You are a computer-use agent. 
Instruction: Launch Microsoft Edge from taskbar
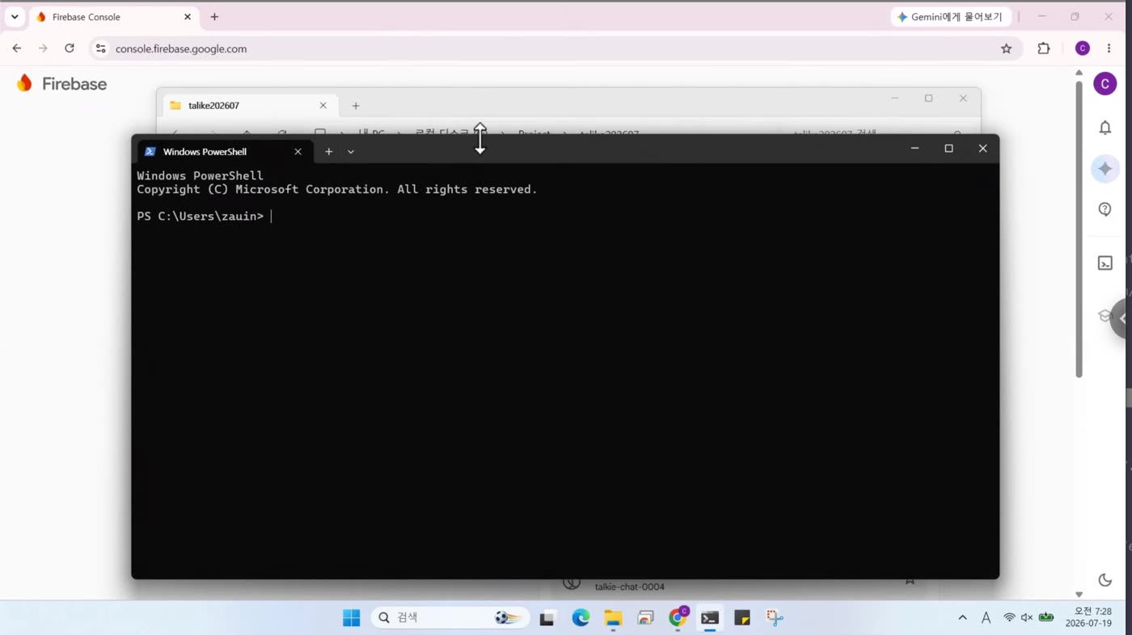tap(581, 618)
